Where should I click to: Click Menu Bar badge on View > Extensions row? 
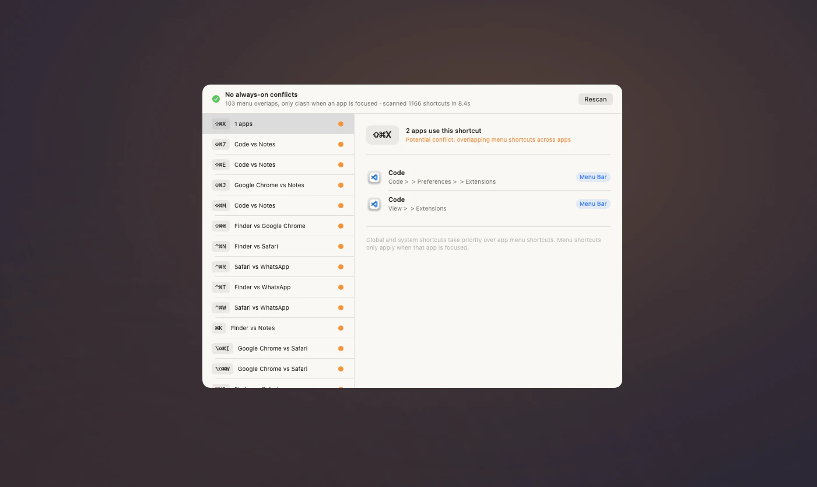(x=593, y=204)
